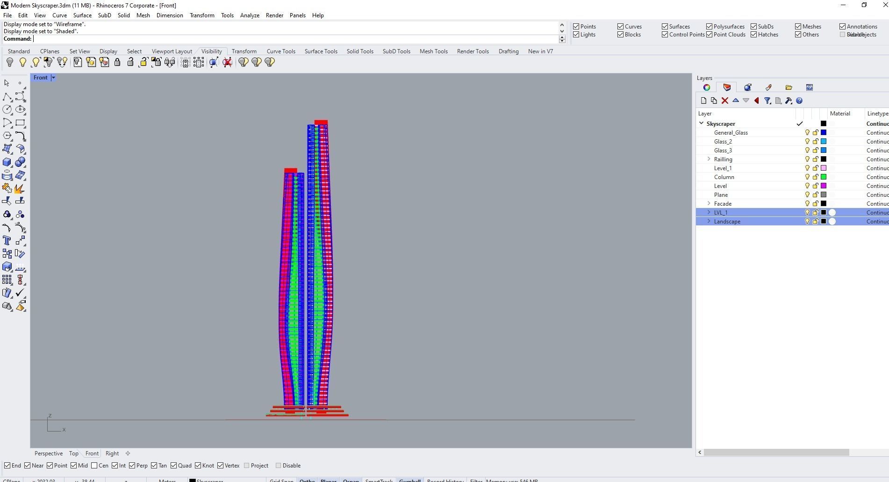
Task: Move layer up with blue triangle
Action: [736, 101]
